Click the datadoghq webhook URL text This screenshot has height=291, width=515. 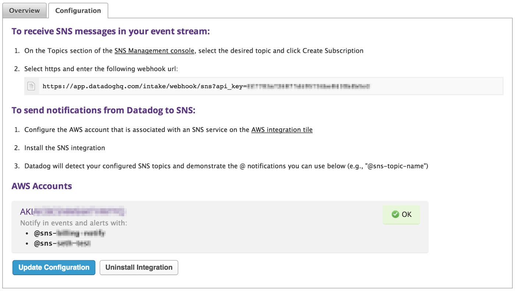point(144,87)
